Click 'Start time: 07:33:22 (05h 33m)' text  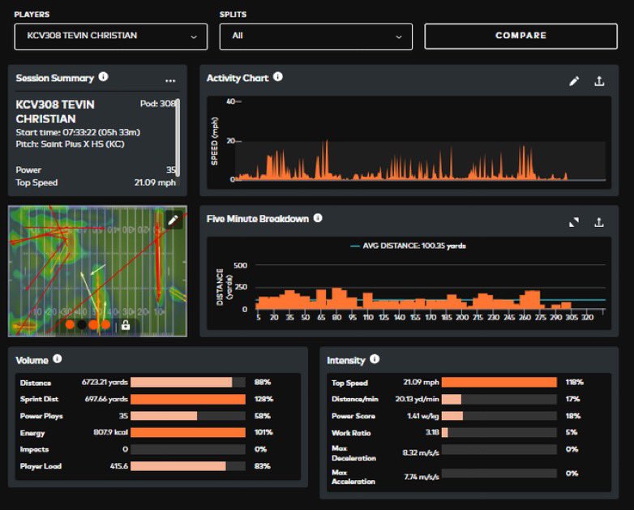pyautogui.click(x=78, y=132)
